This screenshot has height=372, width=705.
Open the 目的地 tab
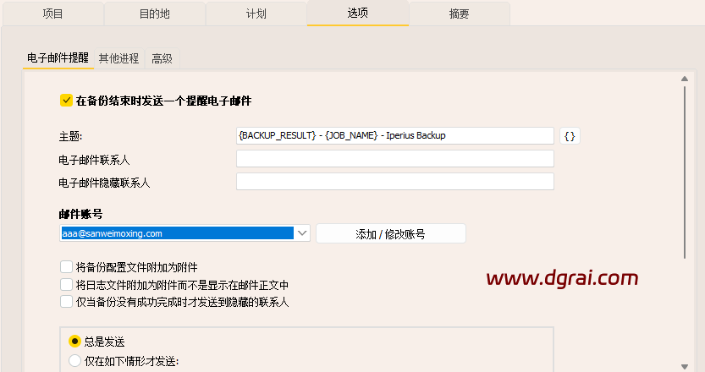click(x=154, y=14)
